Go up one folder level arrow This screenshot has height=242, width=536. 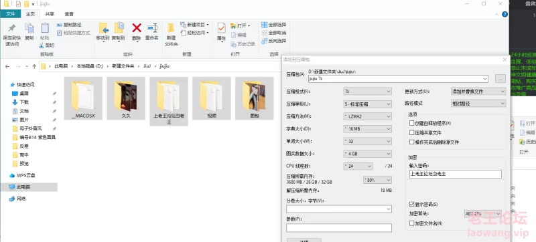click(34, 66)
